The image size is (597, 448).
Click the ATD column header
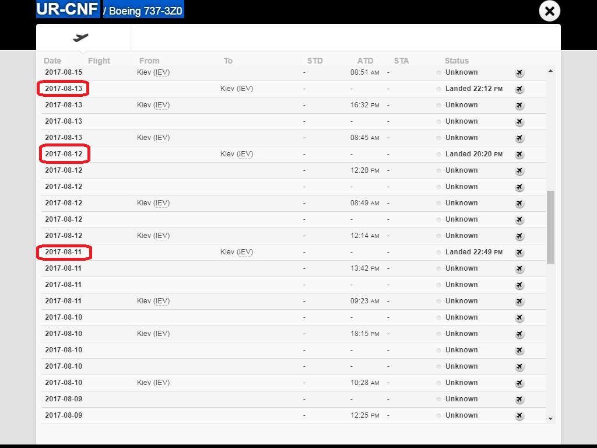point(365,61)
